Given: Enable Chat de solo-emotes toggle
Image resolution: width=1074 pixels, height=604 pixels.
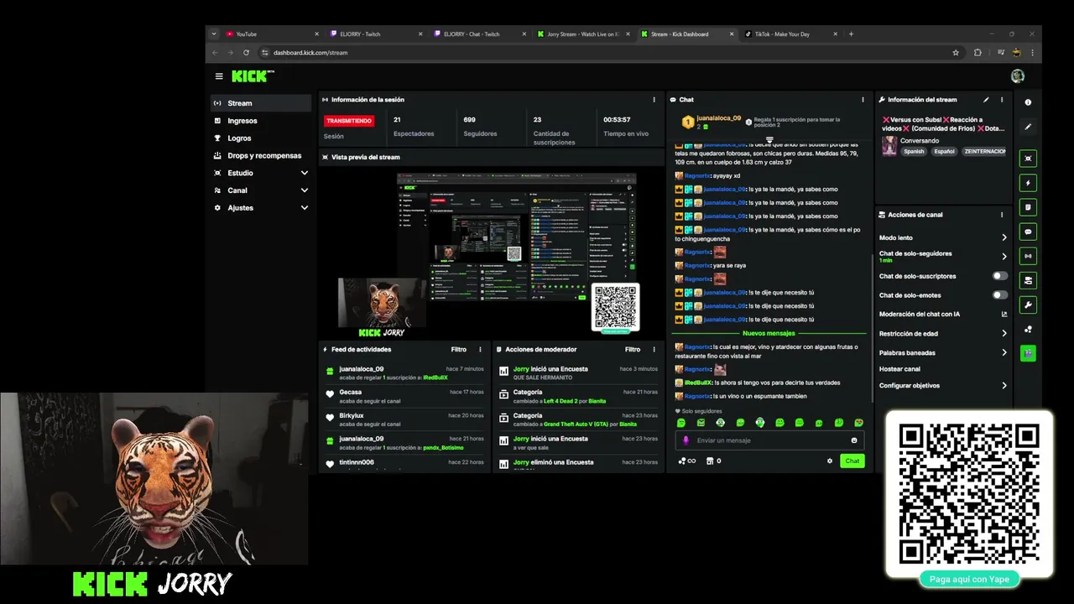Looking at the screenshot, I should pos(1000,295).
